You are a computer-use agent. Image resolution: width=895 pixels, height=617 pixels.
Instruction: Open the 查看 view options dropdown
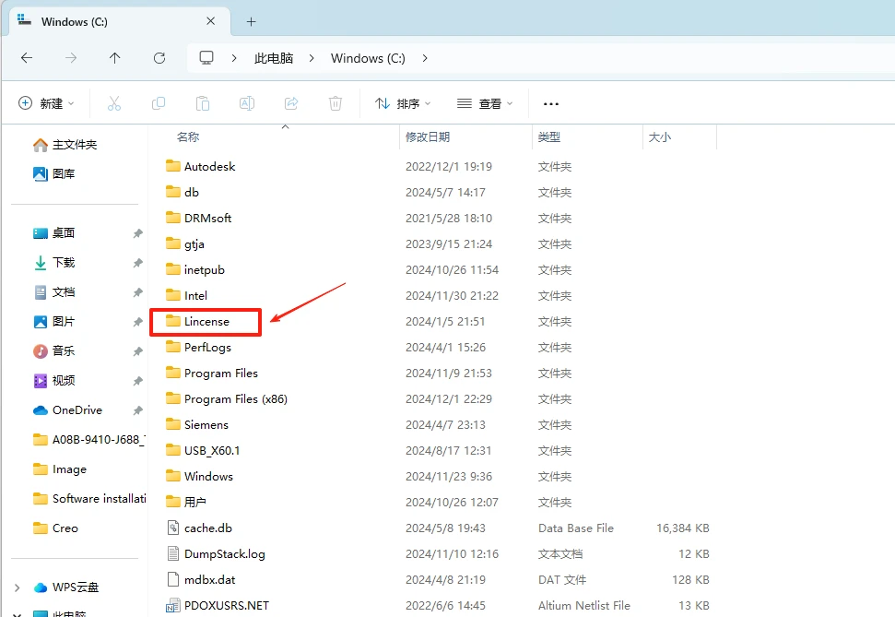click(485, 103)
